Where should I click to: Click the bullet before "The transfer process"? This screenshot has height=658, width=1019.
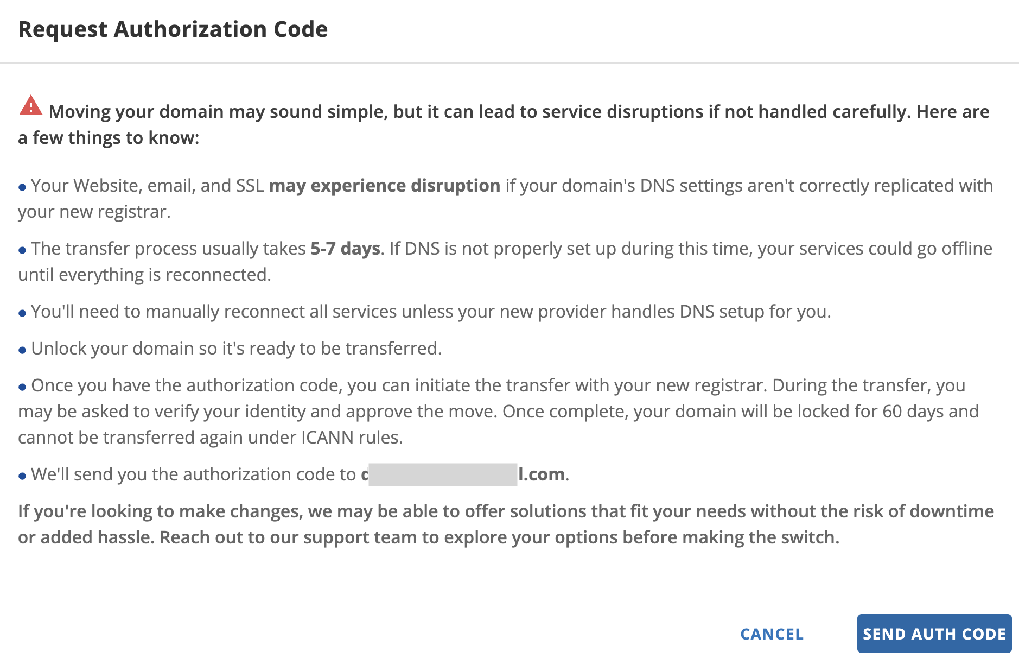click(x=22, y=250)
